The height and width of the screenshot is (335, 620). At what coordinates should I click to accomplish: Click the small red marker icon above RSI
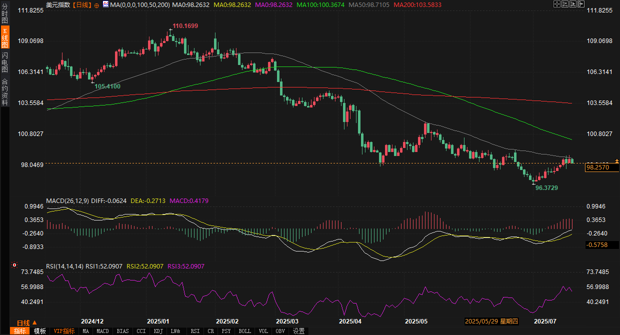tap(14, 265)
